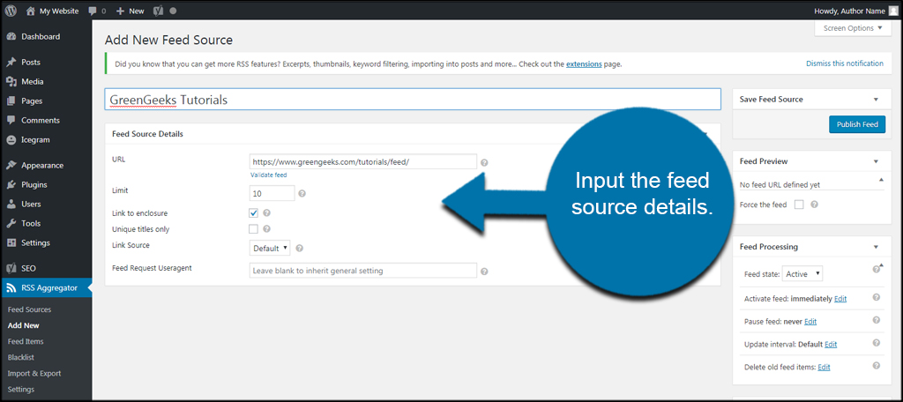903x402 pixels.
Task: Click the Validate feed link
Action: pyautogui.click(x=268, y=175)
